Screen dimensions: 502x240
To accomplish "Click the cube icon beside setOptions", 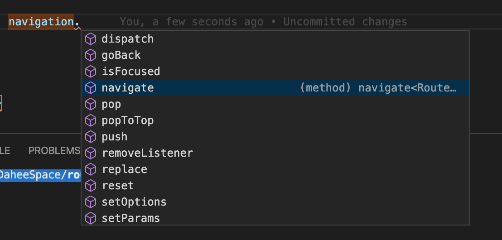I will coord(91,202).
